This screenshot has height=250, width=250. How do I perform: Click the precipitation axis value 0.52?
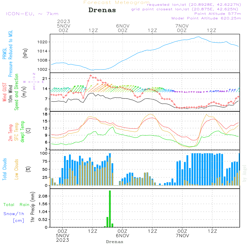pos(43,219)
